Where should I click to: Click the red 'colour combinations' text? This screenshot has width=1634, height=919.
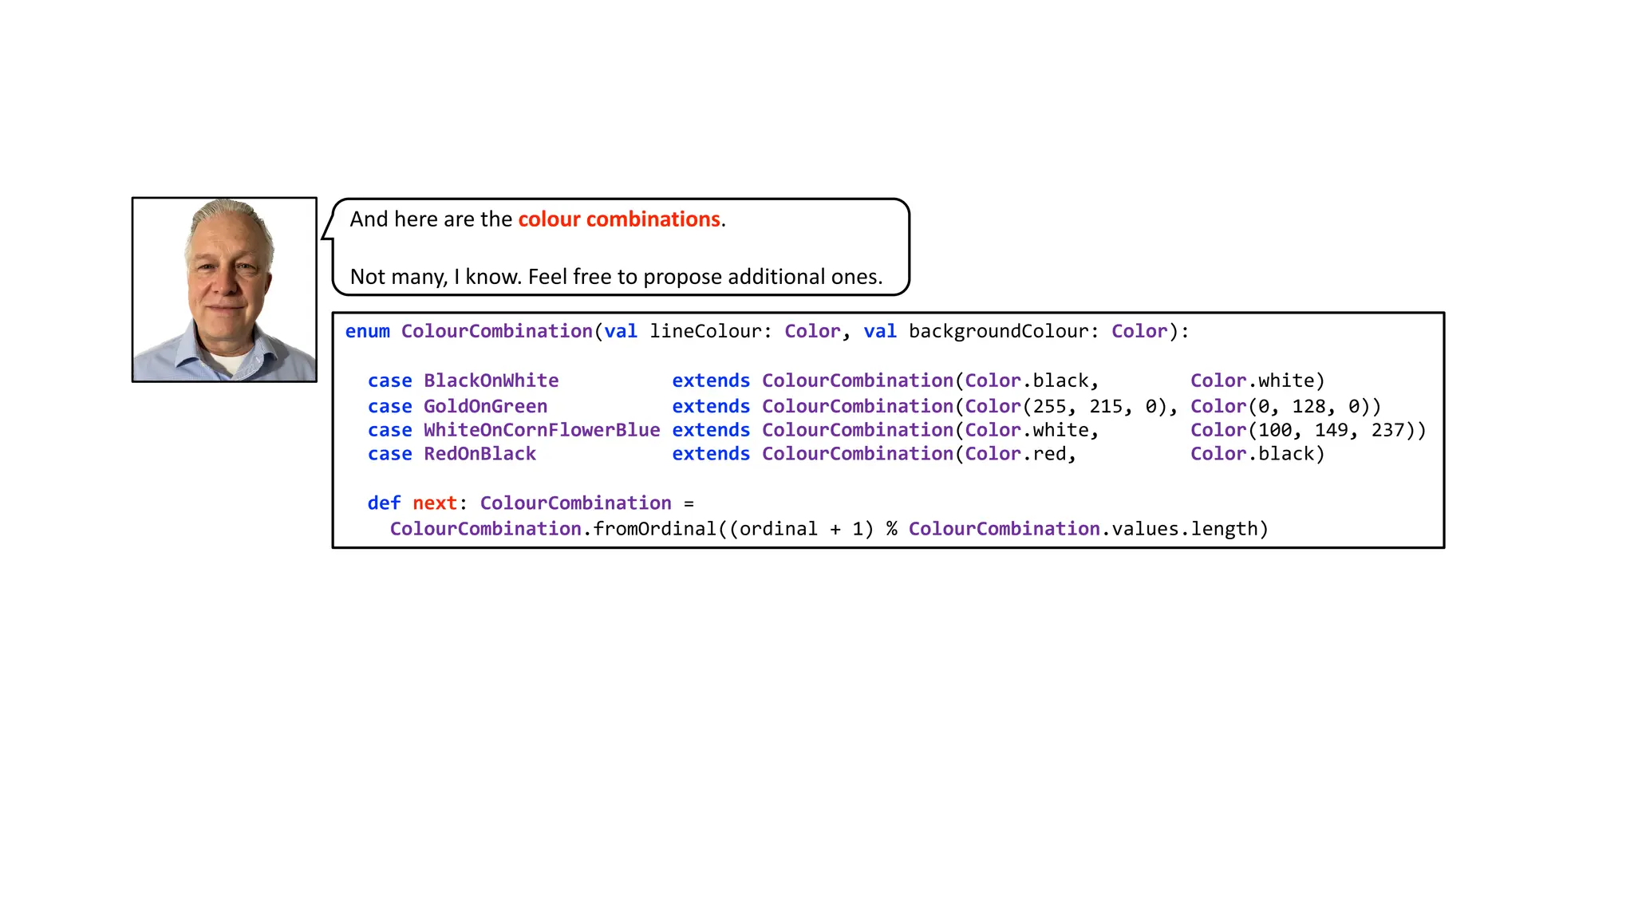coord(619,219)
